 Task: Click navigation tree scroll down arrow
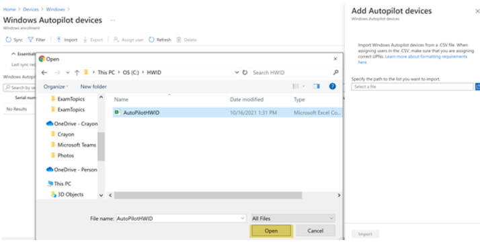pyautogui.click(x=101, y=195)
